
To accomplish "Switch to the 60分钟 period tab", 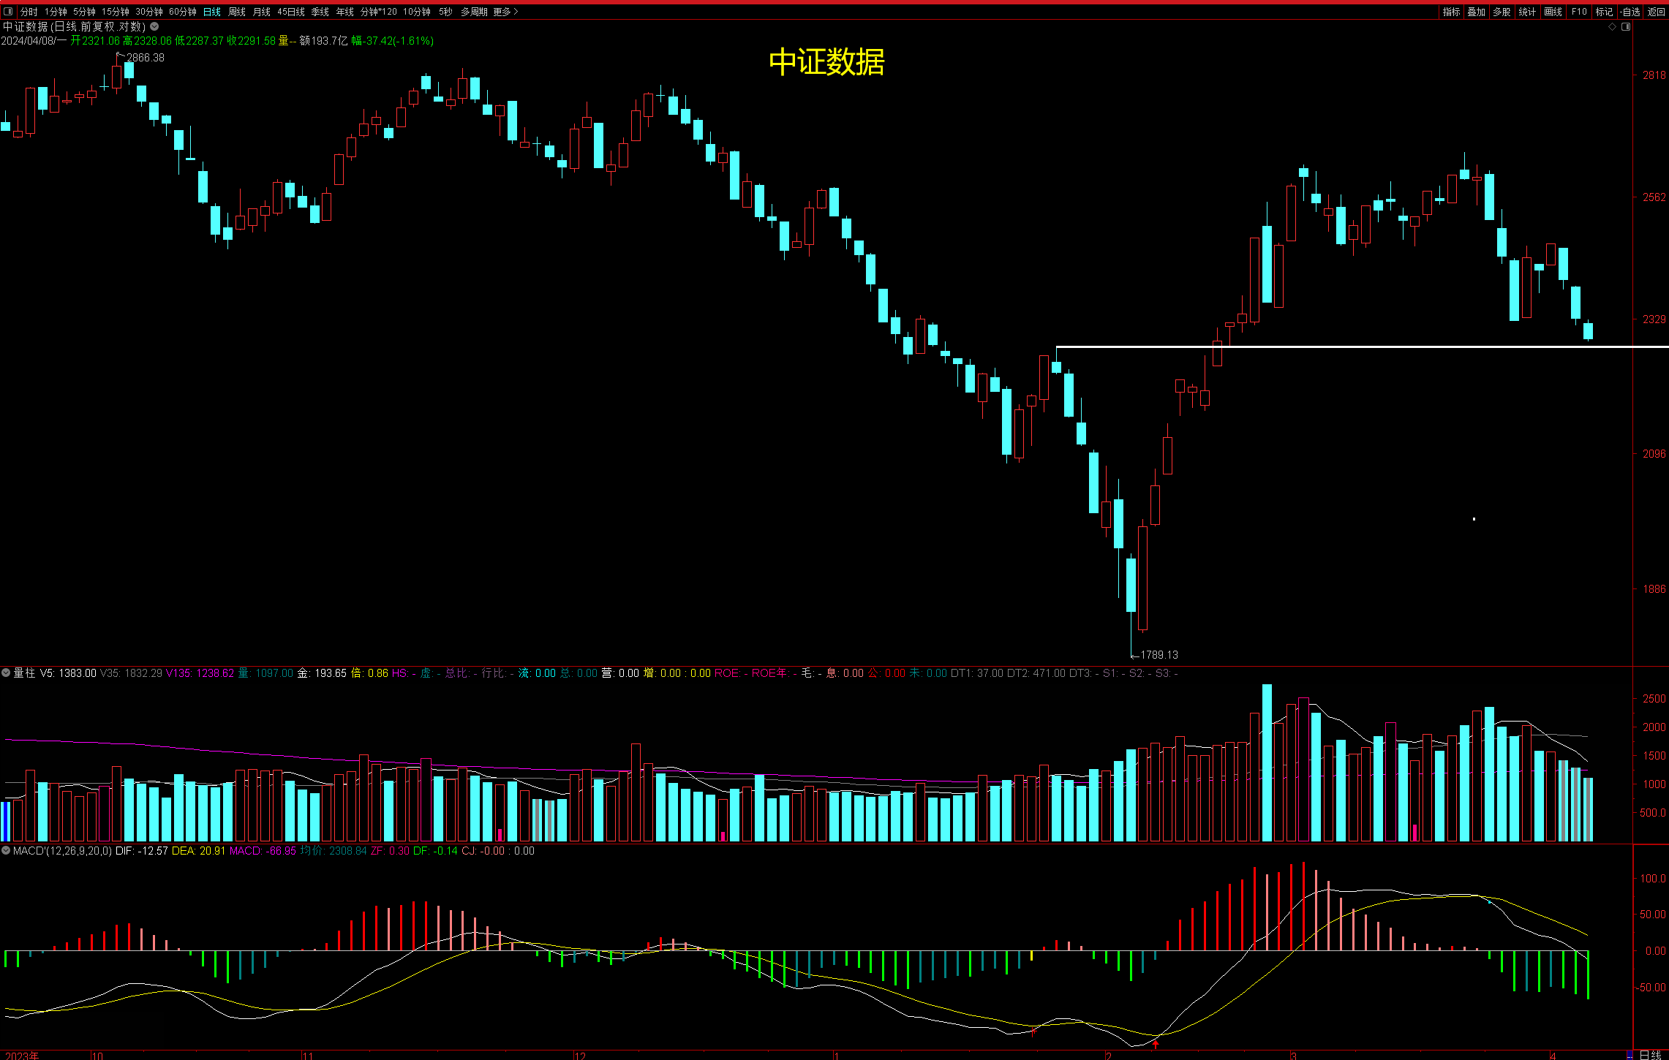I will point(182,12).
